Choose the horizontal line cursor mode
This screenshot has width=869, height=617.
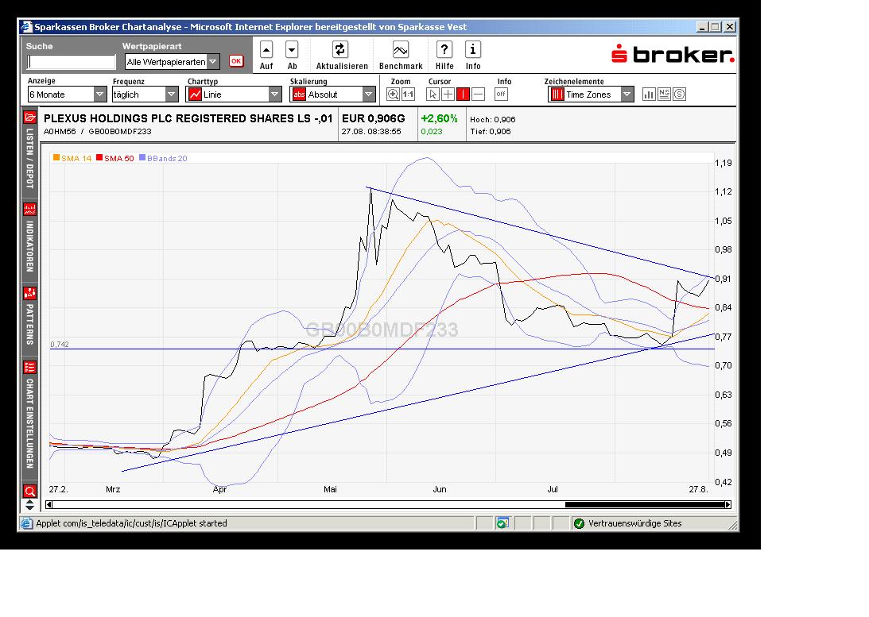(x=479, y=94)
